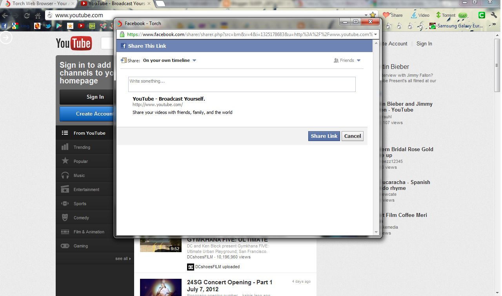
Task: Cancel the Facebook share dialog
Action: coord(353,136)
